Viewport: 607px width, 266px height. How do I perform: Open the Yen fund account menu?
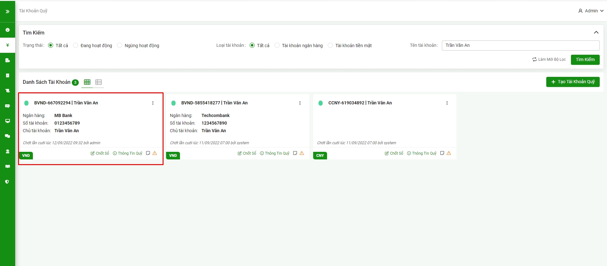click(x=7, y=45)
